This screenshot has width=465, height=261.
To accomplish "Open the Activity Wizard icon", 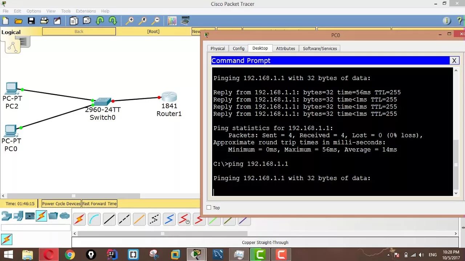I will pos(57,21).
